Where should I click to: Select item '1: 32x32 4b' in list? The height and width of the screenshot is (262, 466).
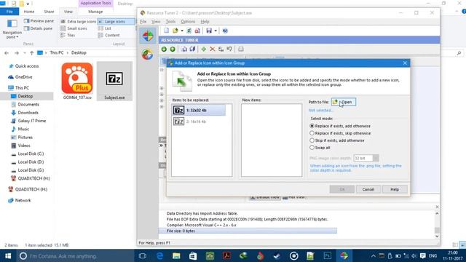[199, 110]
